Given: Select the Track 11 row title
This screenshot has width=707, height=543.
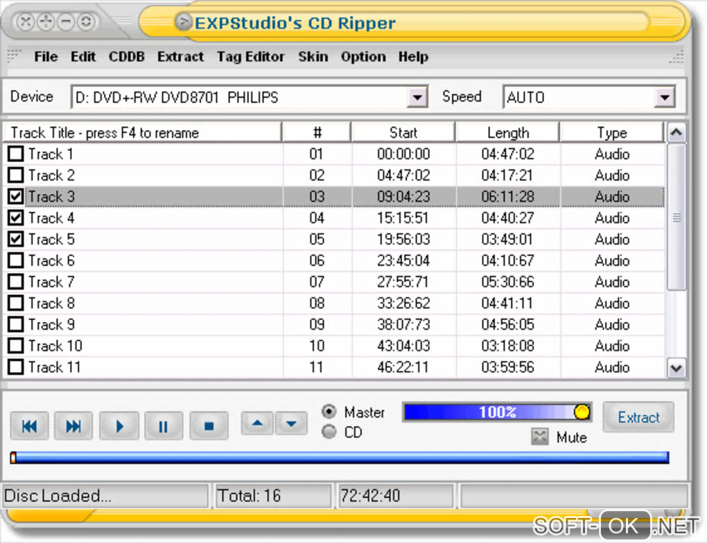Looking at the screenshot, I should point(55,367).
